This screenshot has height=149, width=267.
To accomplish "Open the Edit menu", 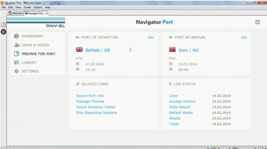I will (11, 7).
